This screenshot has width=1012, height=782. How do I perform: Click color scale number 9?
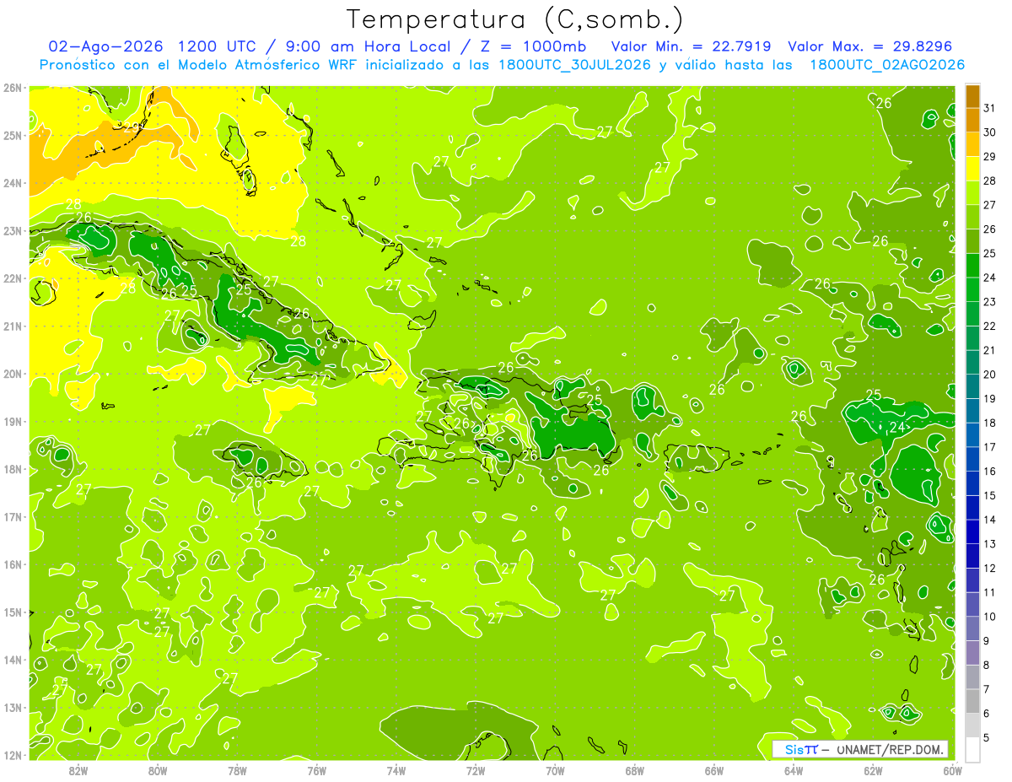[x=987, y=641]
